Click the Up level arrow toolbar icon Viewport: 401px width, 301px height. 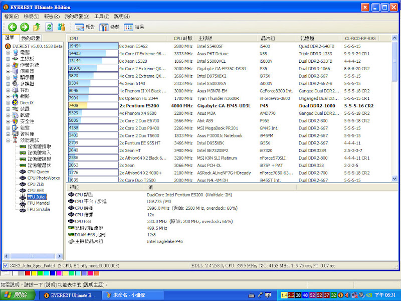[37, 27]
